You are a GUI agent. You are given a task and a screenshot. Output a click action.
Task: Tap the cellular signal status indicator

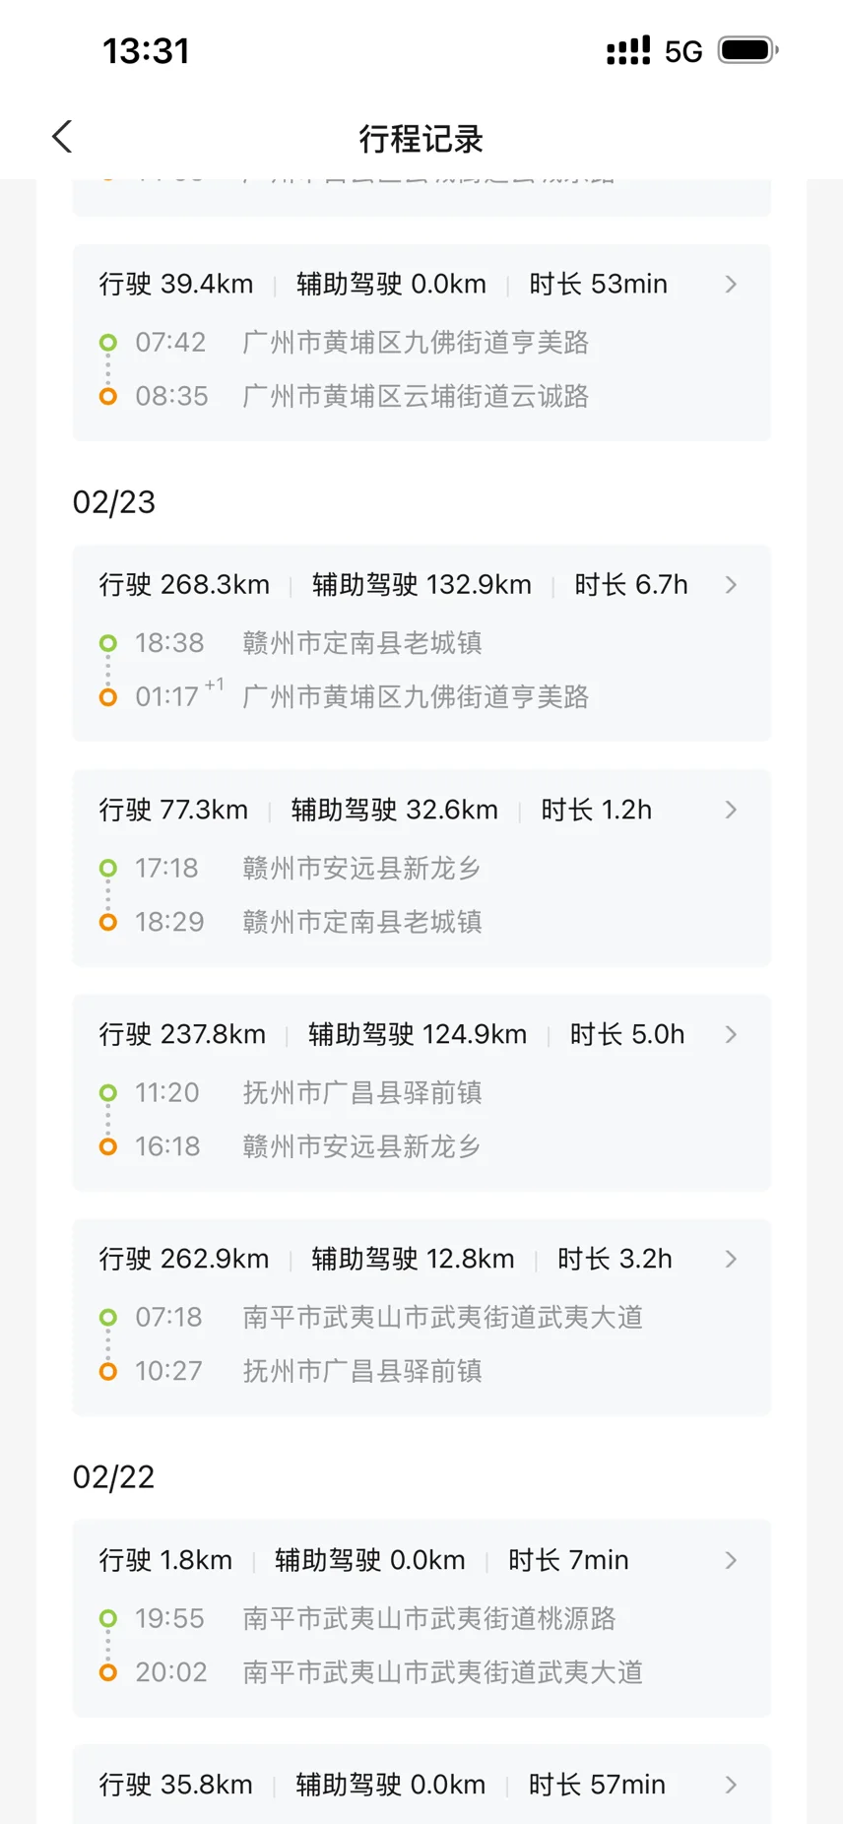tap(628, 51)
